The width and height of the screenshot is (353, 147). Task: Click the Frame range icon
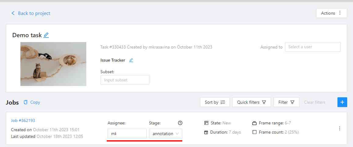(254, 123)
